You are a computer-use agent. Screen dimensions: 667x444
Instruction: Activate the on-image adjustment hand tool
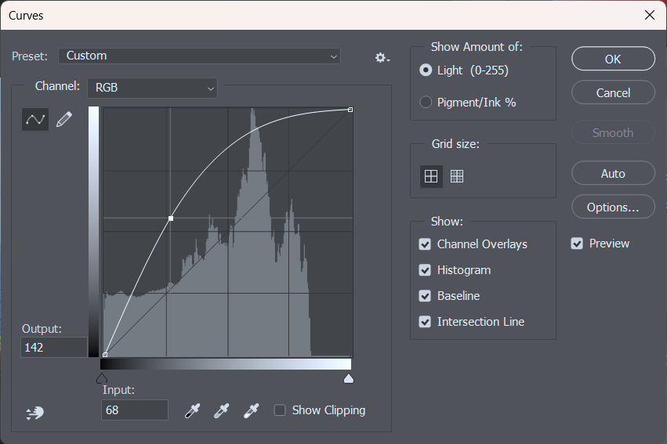coord(35,413)
